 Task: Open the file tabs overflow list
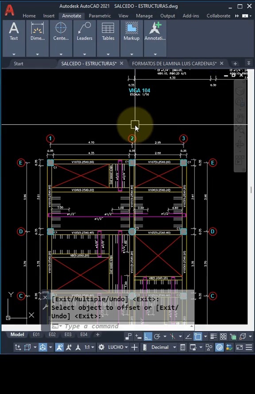249,63
